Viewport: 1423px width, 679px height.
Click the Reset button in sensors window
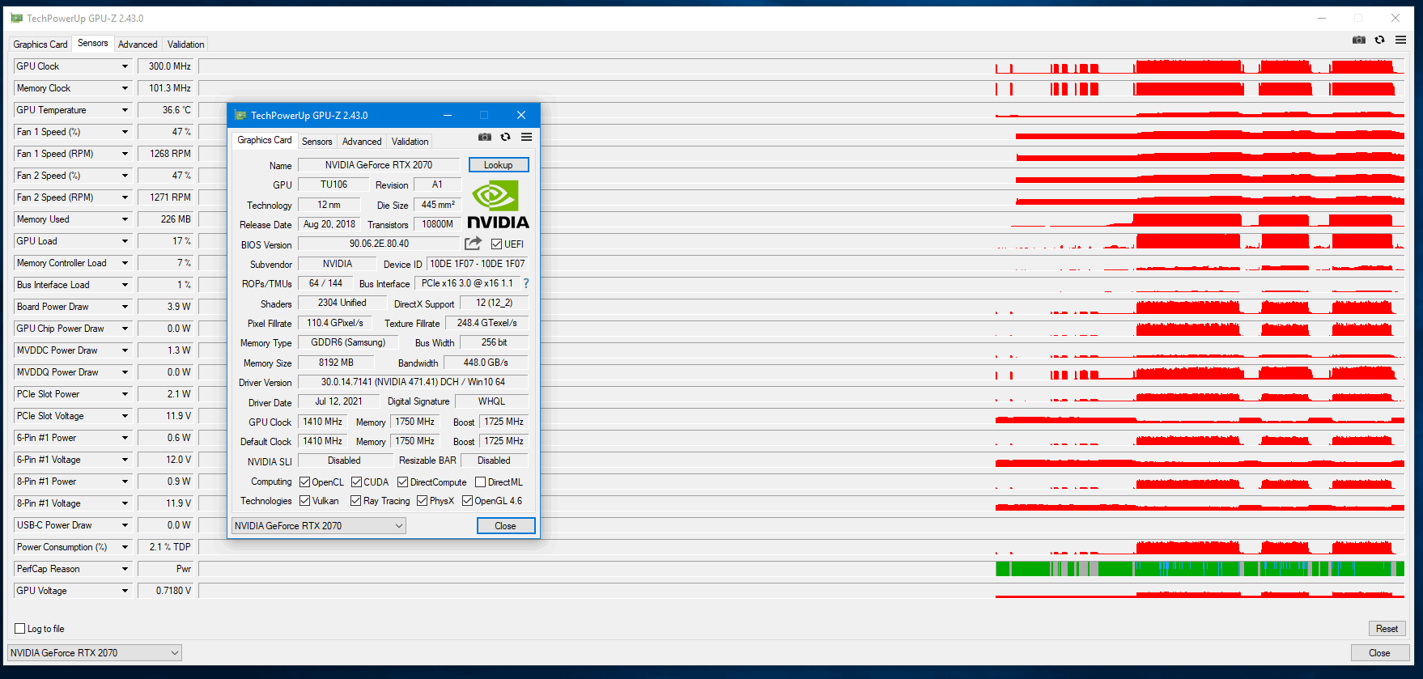tap(1387, 629)
